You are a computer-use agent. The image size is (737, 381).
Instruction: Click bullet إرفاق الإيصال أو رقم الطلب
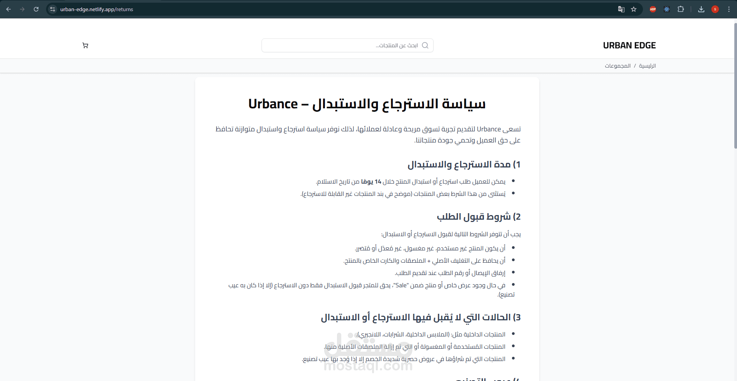(450, 273)
